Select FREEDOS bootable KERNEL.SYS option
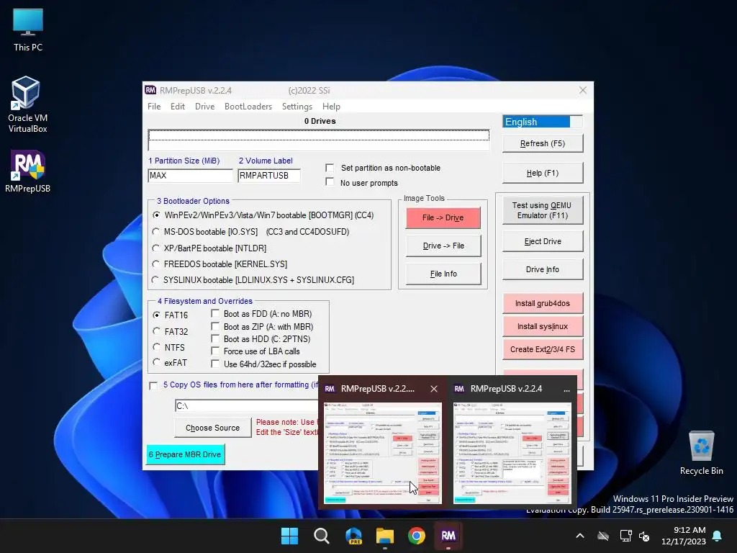Image resolution: width=737 pixels, height=553 pixels. 156,264
